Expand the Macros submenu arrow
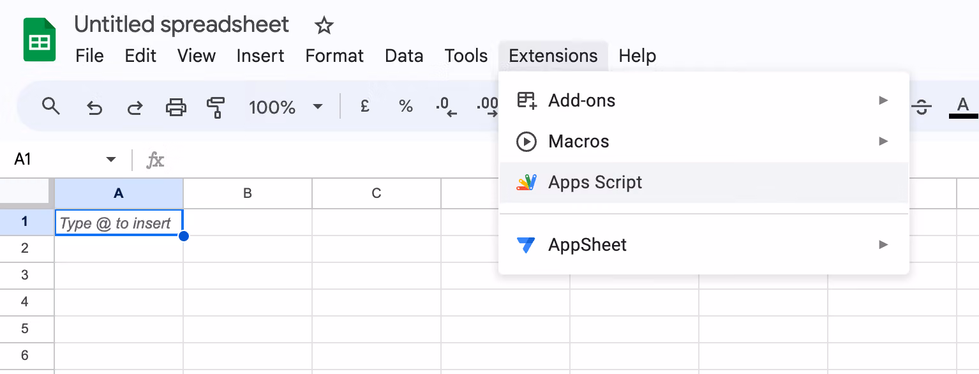Image resolution: width=979 pixels, height=374 pixels. click(x=883, y=141)
